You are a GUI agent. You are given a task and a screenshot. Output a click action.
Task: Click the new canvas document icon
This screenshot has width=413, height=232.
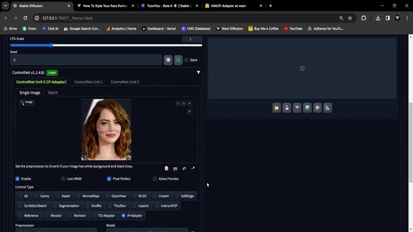click(x=166, y=168)
